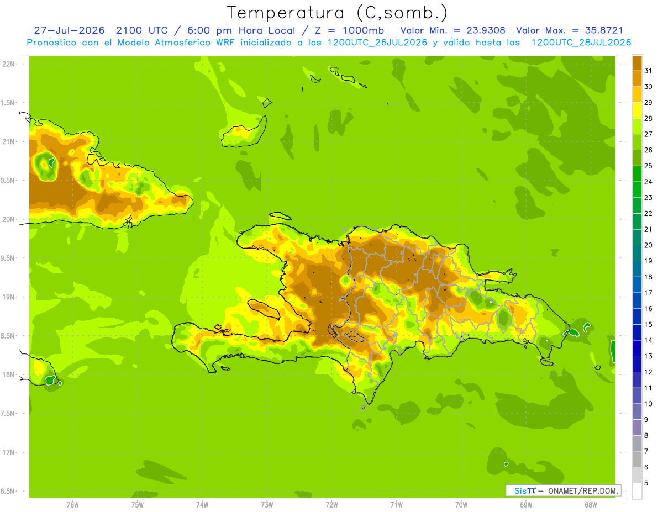Click the "18N" latitude axis label

coord(8,374)
